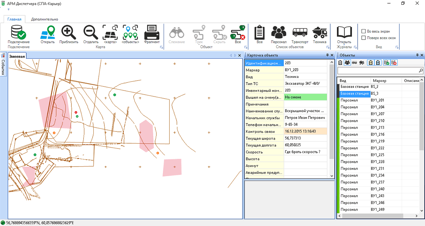
Task: Close the Змеевая map document
Action: [x=240, y=55]
